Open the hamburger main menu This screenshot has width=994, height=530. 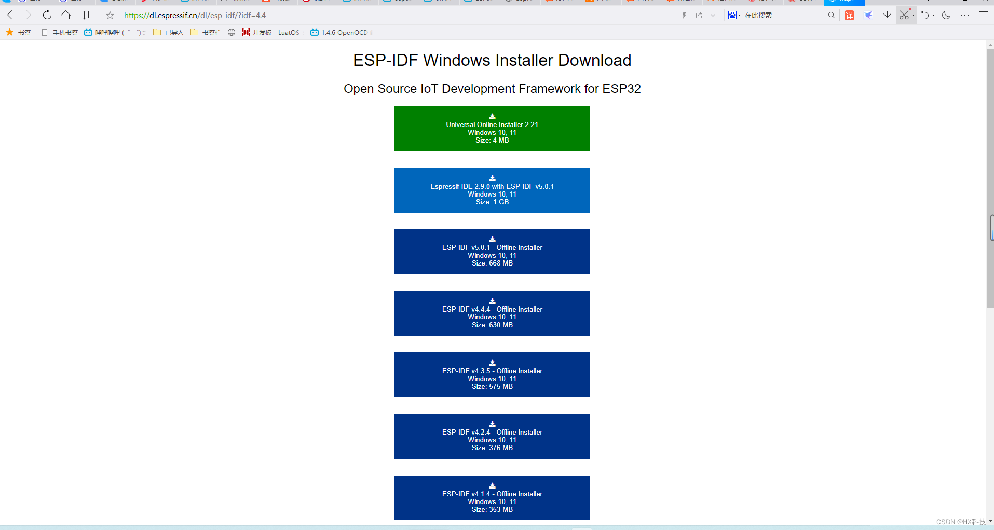[984, 15]
